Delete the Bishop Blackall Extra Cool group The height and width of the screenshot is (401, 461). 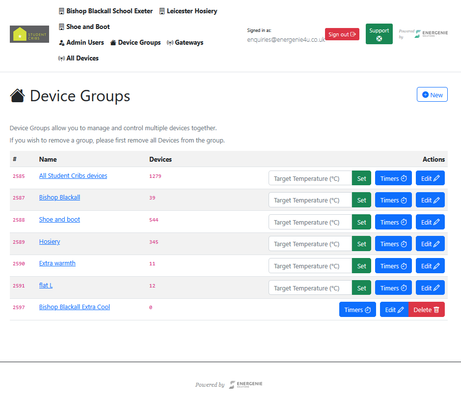point(426,310)
